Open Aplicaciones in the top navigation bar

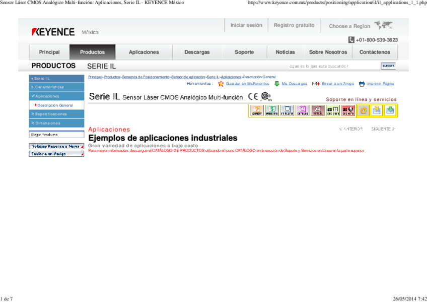[x=144, y=52]
